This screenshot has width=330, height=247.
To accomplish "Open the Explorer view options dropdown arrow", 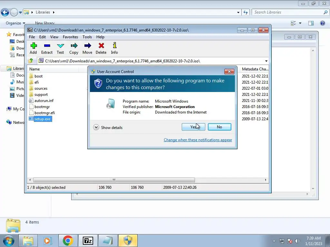I will click(300, 23).
